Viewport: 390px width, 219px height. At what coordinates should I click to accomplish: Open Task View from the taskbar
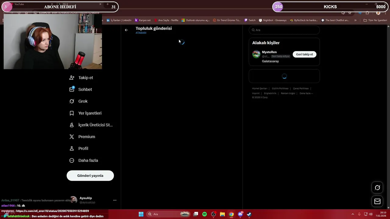point(196,214)
